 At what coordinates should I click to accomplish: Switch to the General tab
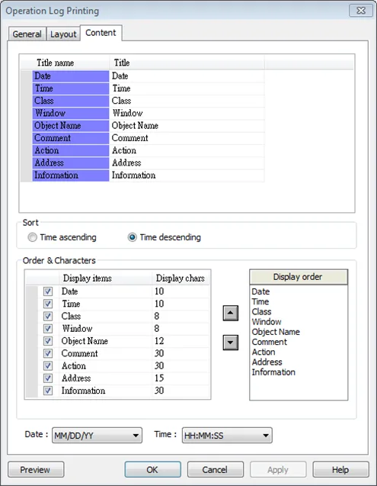[27, 34]
